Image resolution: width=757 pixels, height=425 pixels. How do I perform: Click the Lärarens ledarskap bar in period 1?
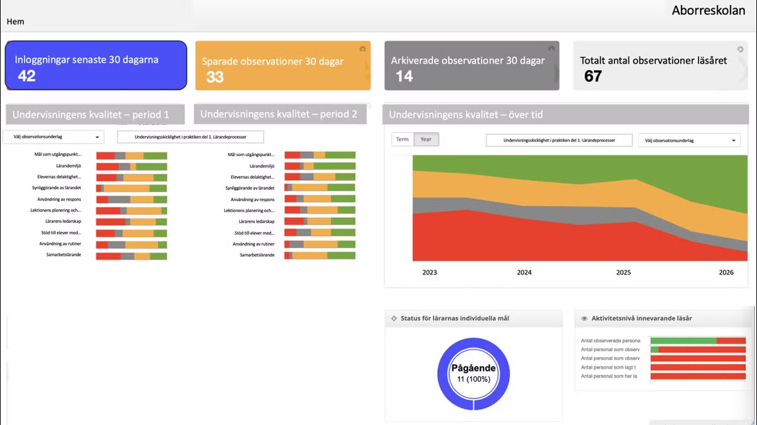(x=131, y=221)
